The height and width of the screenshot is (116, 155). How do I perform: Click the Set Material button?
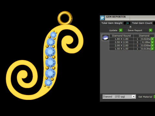[x=145, y=97]
